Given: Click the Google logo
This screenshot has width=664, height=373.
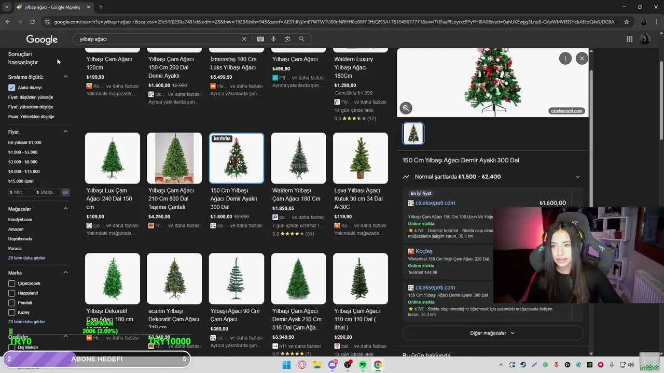Looking at the screenshot, I should (x=41, y=39).
